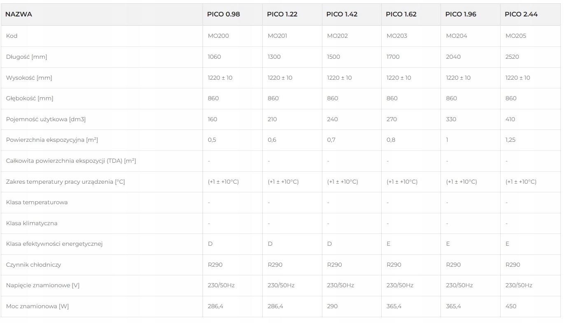Click the NAZWA header cell
Image resolution: width=564 pixels, height=323 pixels.
point(19,14)
